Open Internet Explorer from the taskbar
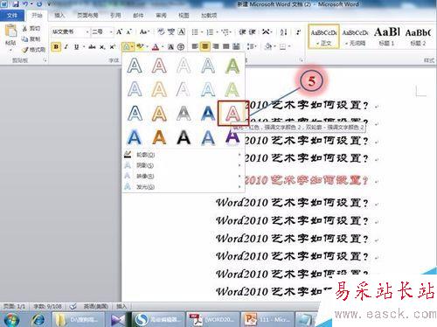437x327 pixels. click(38, 319)
